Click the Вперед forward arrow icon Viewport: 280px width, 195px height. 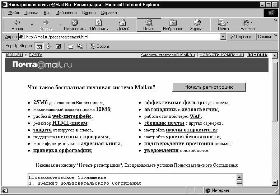[x=46, y=23]
